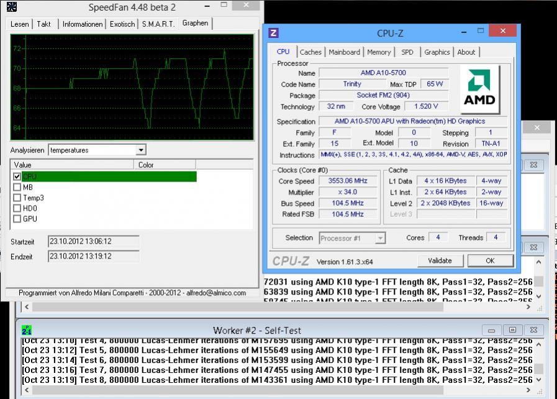This screenshot has width=557, height=399.
Task: Click the Endzeit date field
Action: [93, 256]
